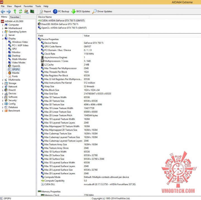Expand the Operating System tree node

pyautogui.click(x=3, y=32)
